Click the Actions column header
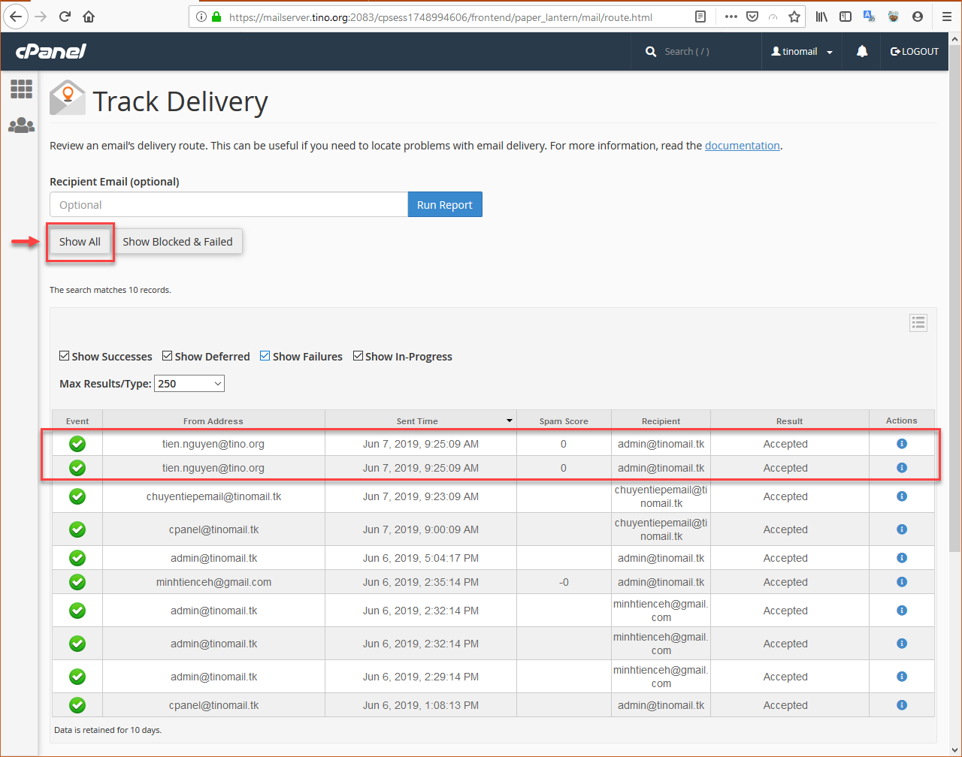Viewport: 962px width, 757px height. 902,421
